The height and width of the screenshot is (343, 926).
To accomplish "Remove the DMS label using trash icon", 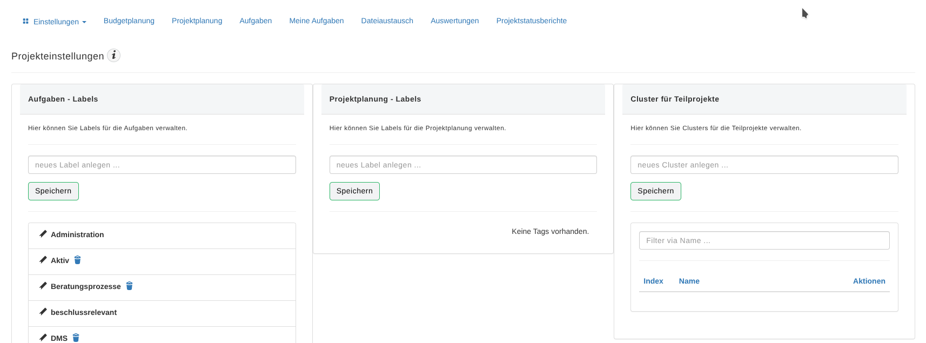I will [x=76, y=338].
